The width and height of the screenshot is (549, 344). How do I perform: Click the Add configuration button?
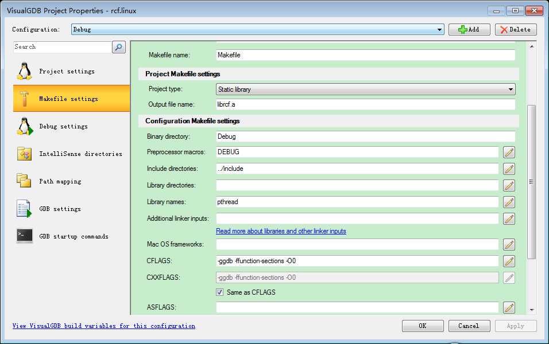click(469, 29)
